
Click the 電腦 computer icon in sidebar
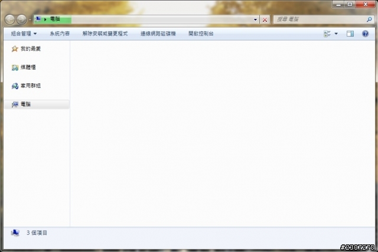pyautogui.click(x=15, y=104)
